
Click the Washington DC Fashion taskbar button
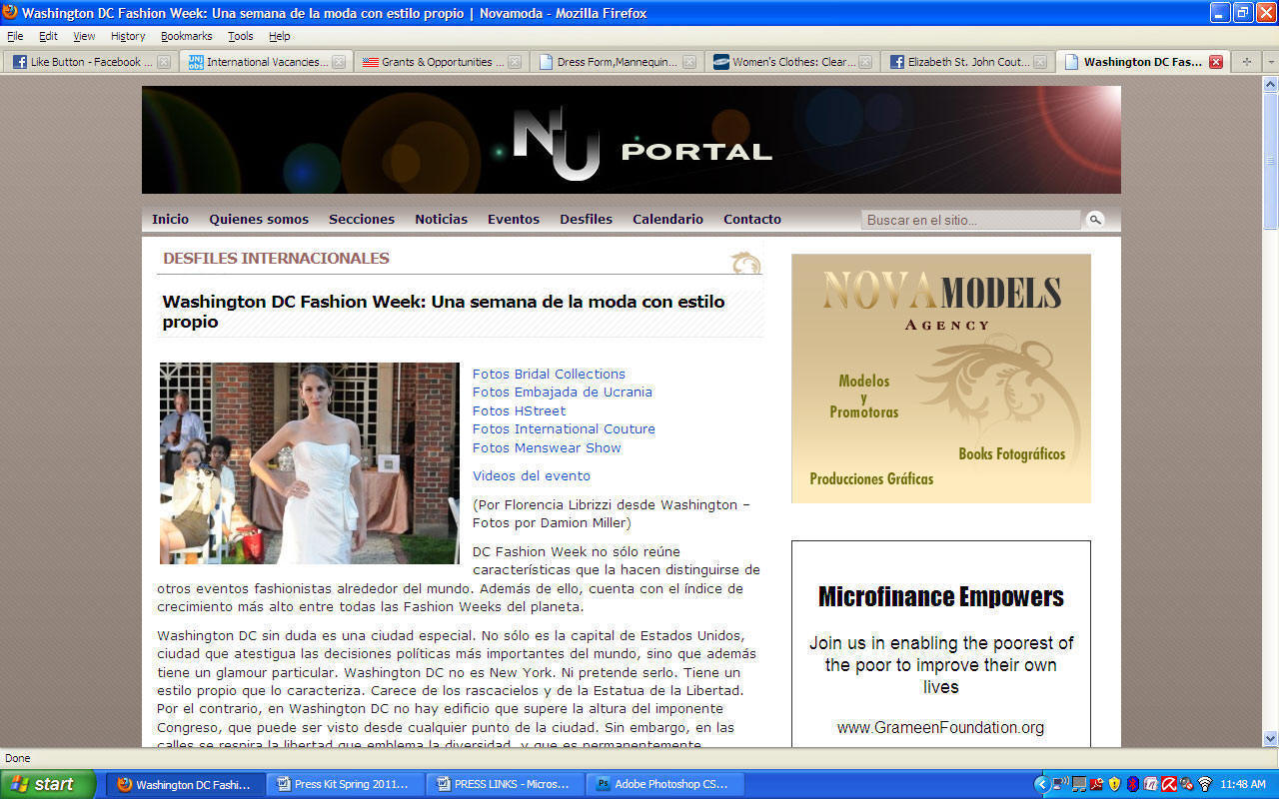point(186,784)
